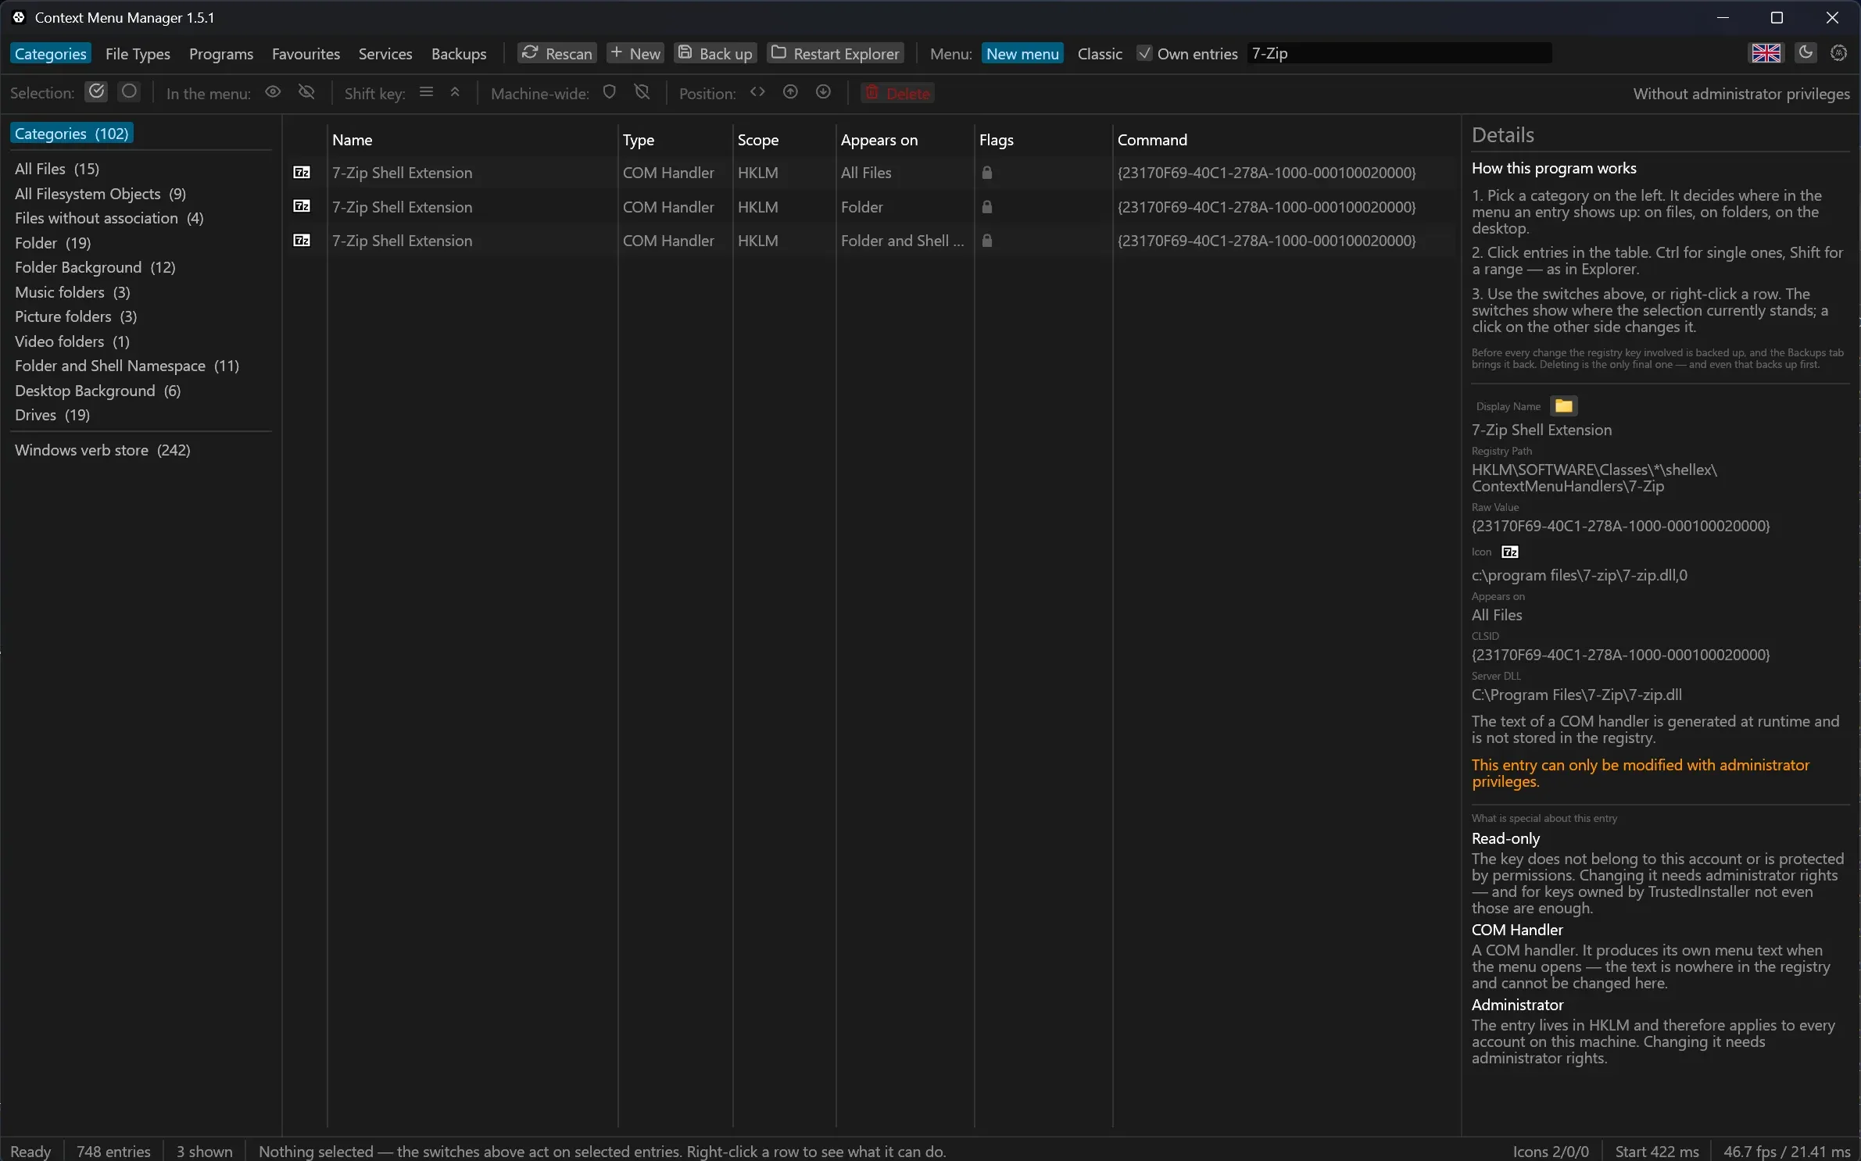The image size is (1861, 1161).
Task: Select the Music folders (3) category
Action: (72, 291)
